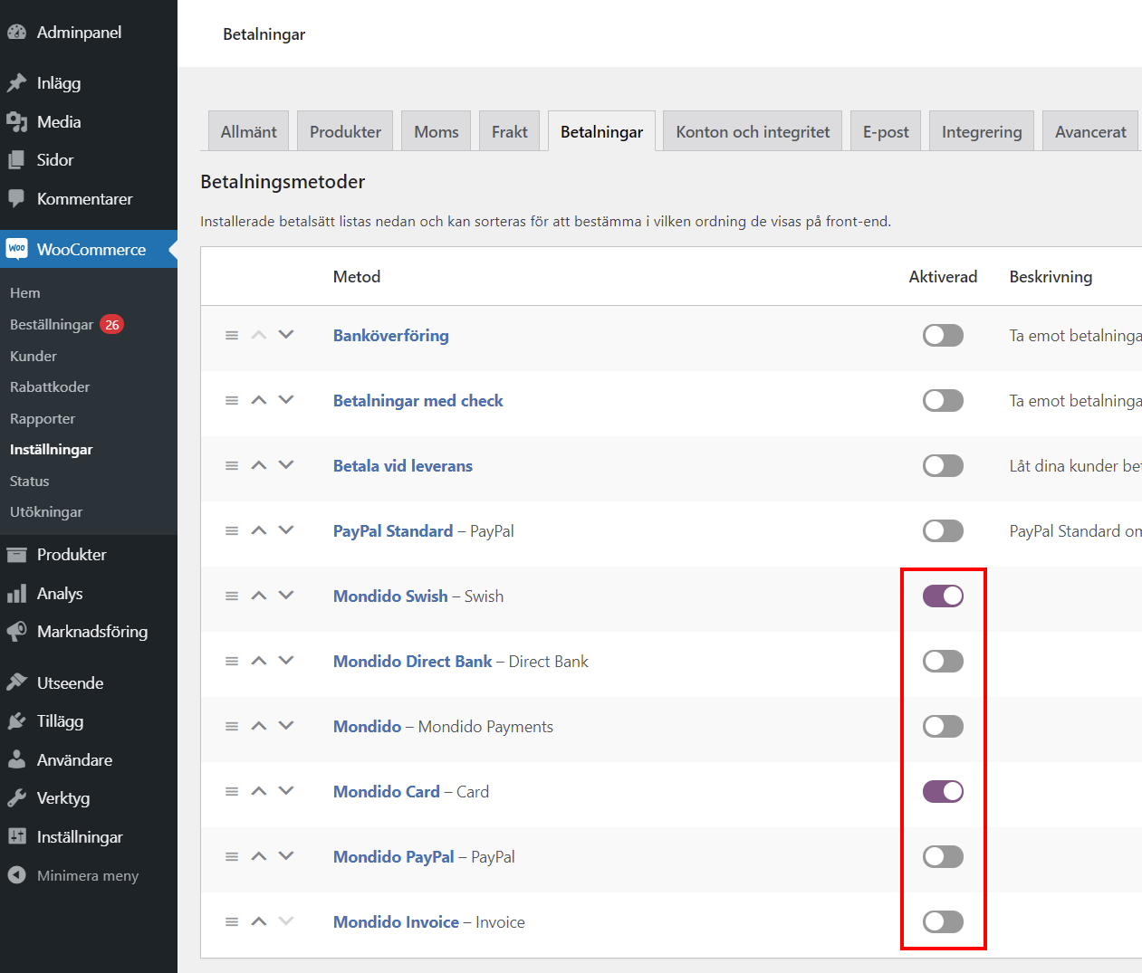Move Mondido Invoice up with chevron
The height and width of the screenshot is (973, 1142).
pyautogui.click(x=259, y=921)
